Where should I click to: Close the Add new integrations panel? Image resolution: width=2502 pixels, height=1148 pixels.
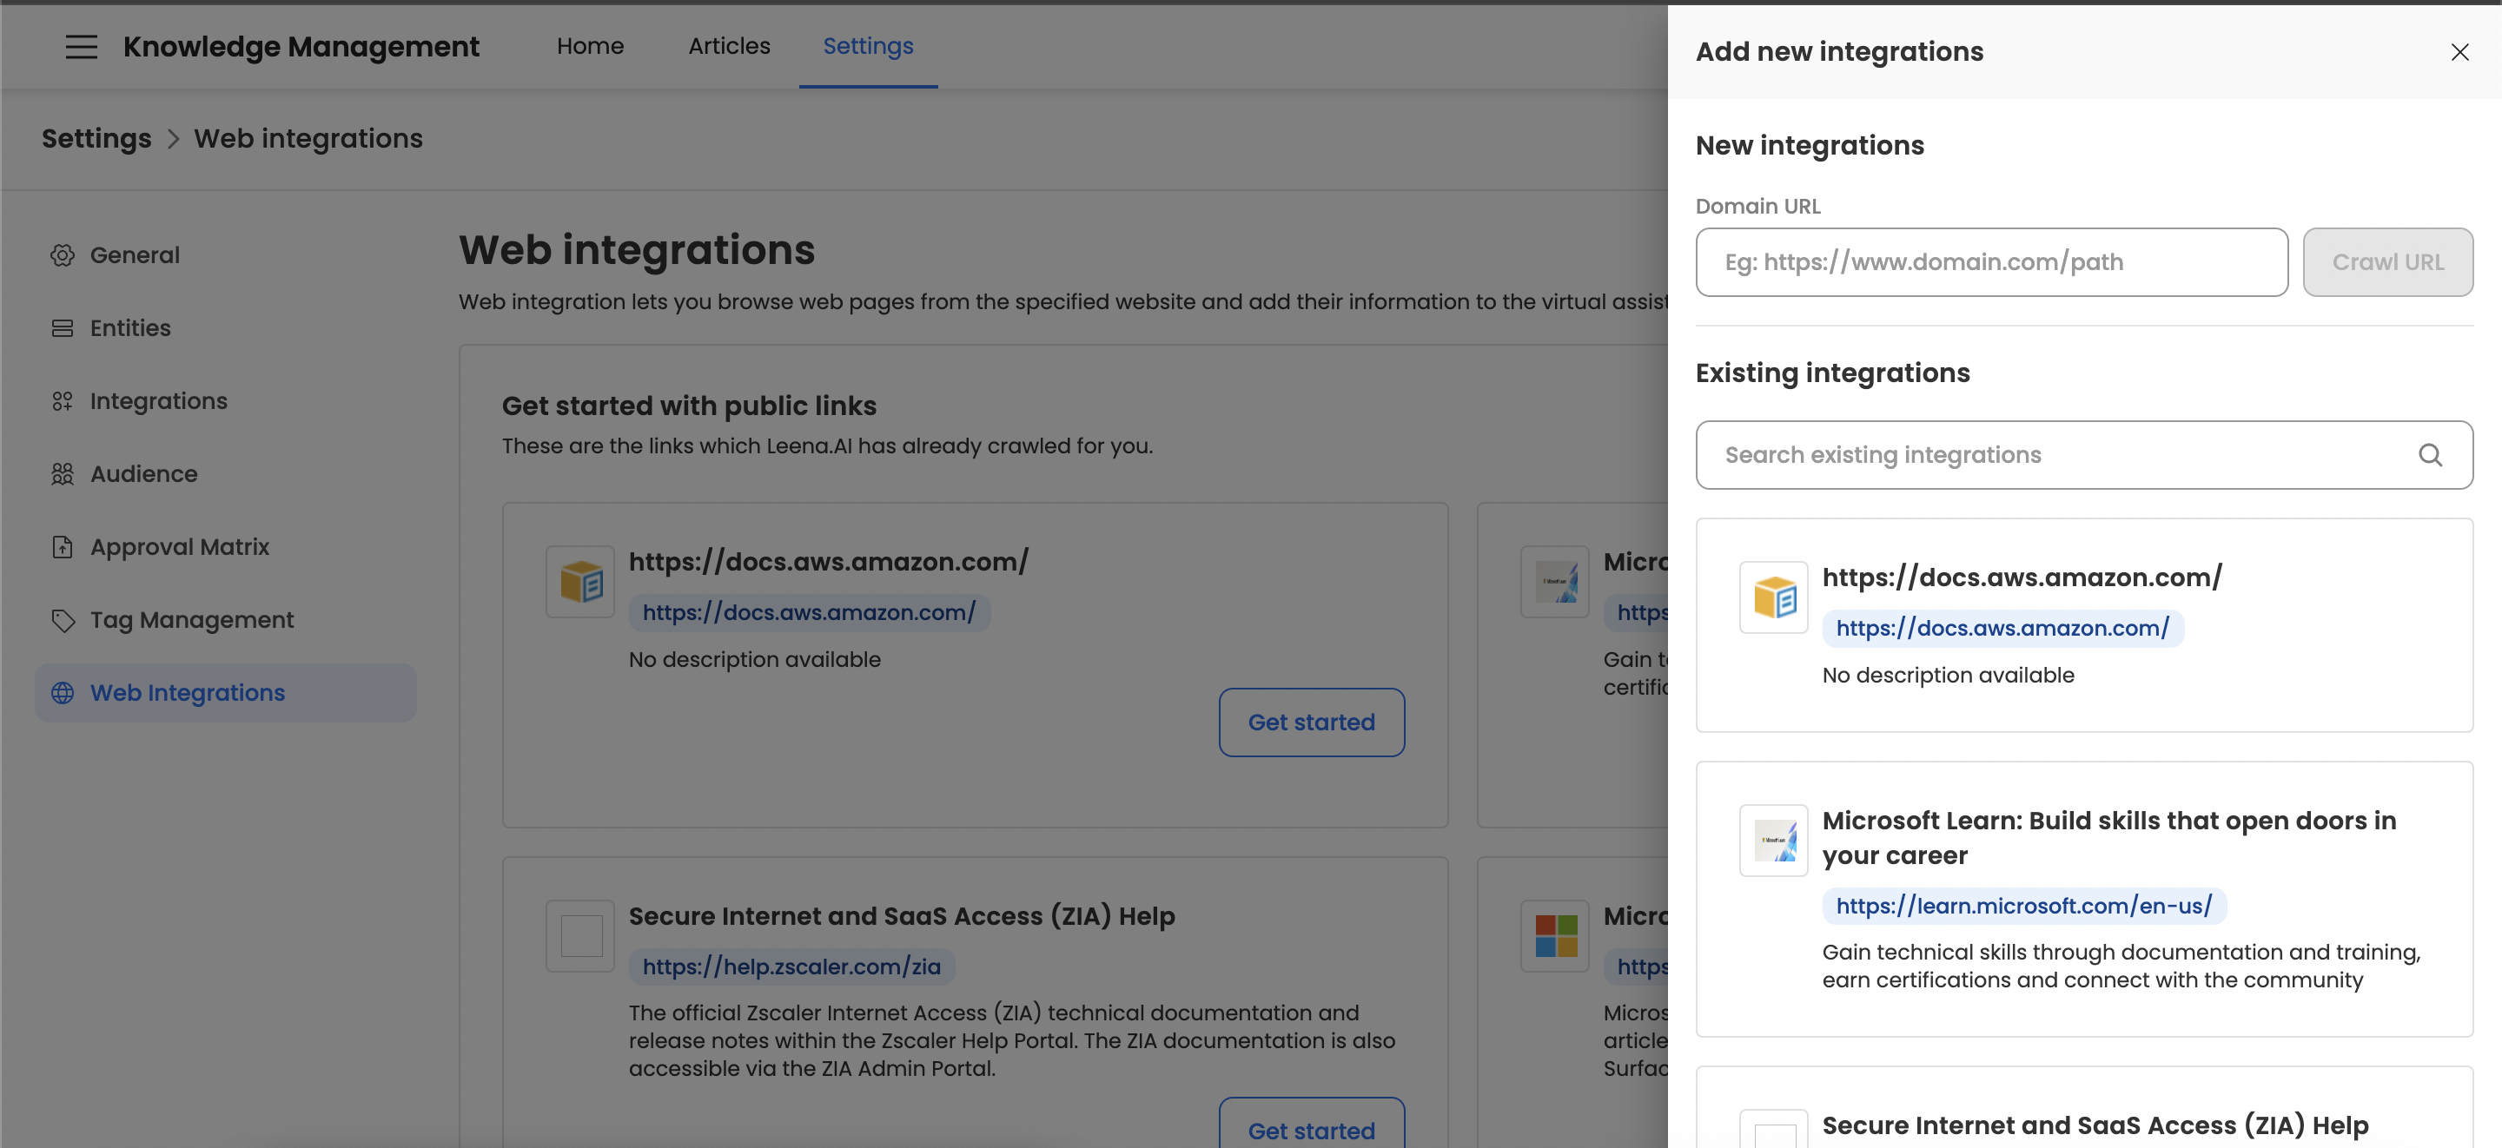click(2459, 52)
